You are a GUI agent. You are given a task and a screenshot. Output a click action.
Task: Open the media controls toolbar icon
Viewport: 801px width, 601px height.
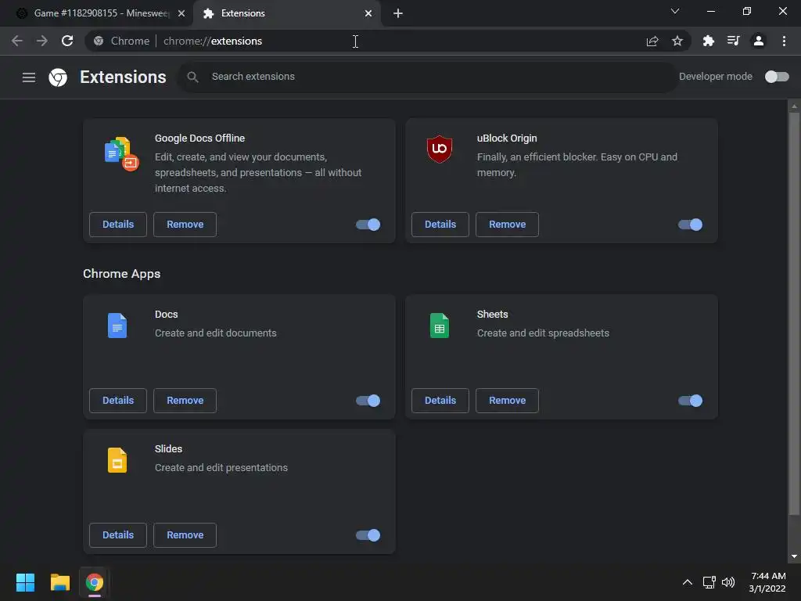733,41
